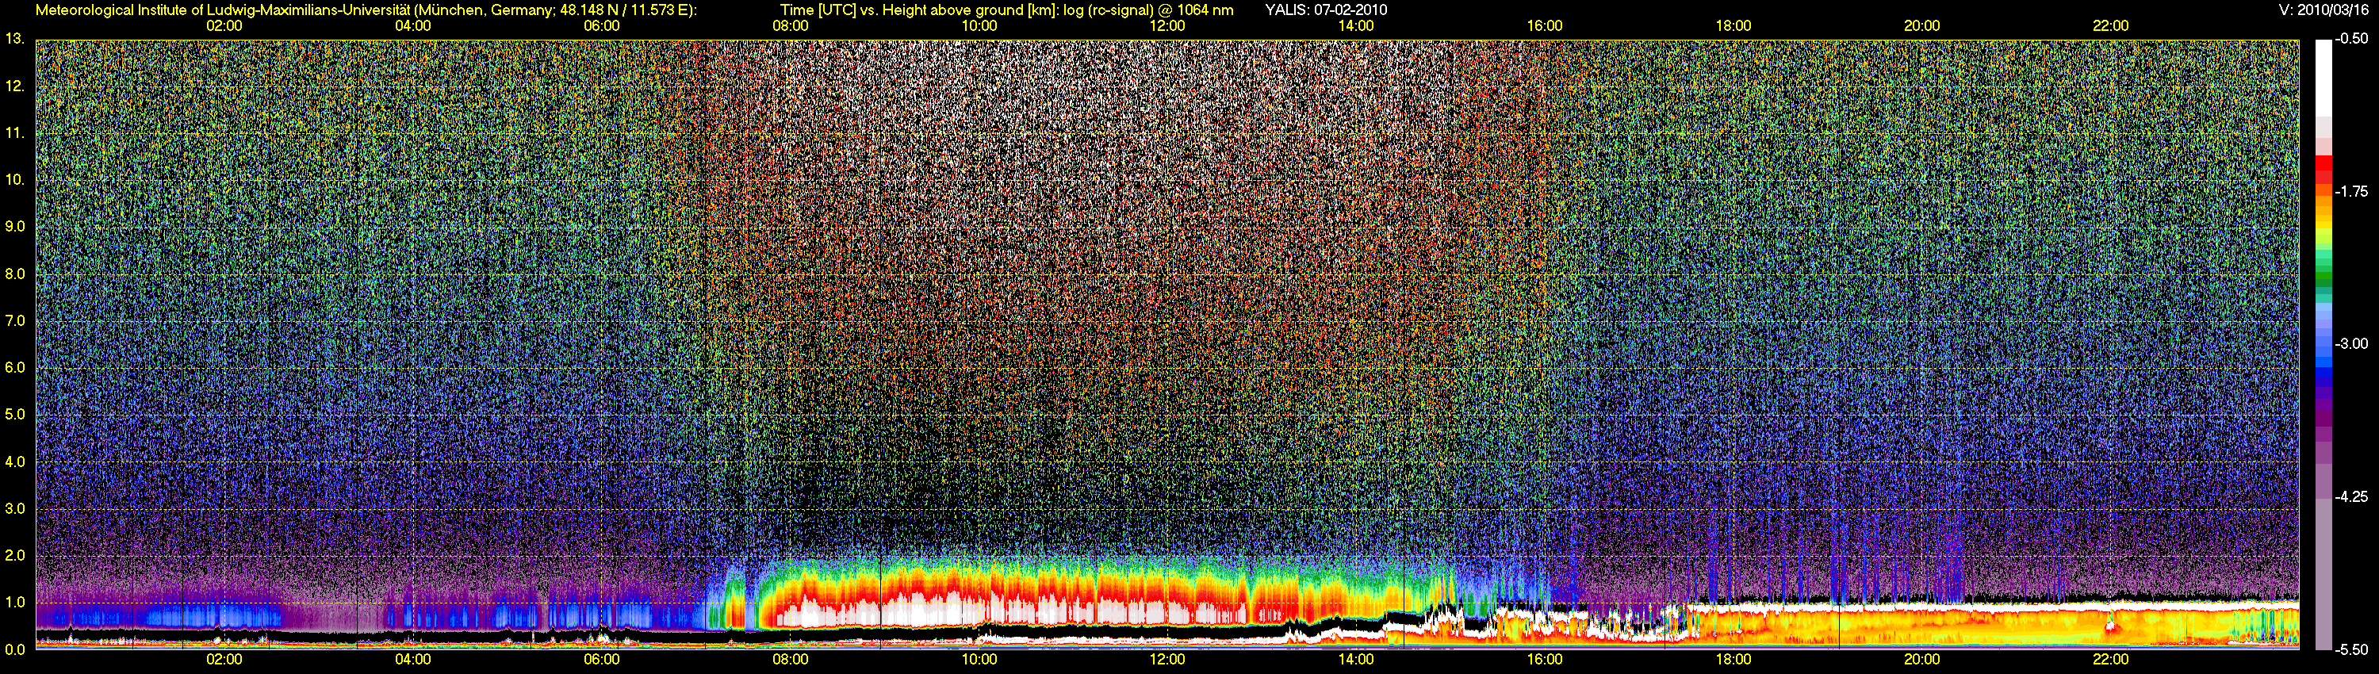Image resolution: width=2379 pixels, height=674 pixels.
Task: Click the 14:00 label on top time axis
Action: [x=1356, y=26]
